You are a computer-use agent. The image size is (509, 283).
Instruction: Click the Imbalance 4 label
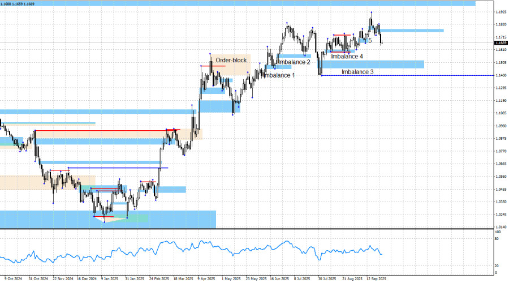[x=347, y=57]
